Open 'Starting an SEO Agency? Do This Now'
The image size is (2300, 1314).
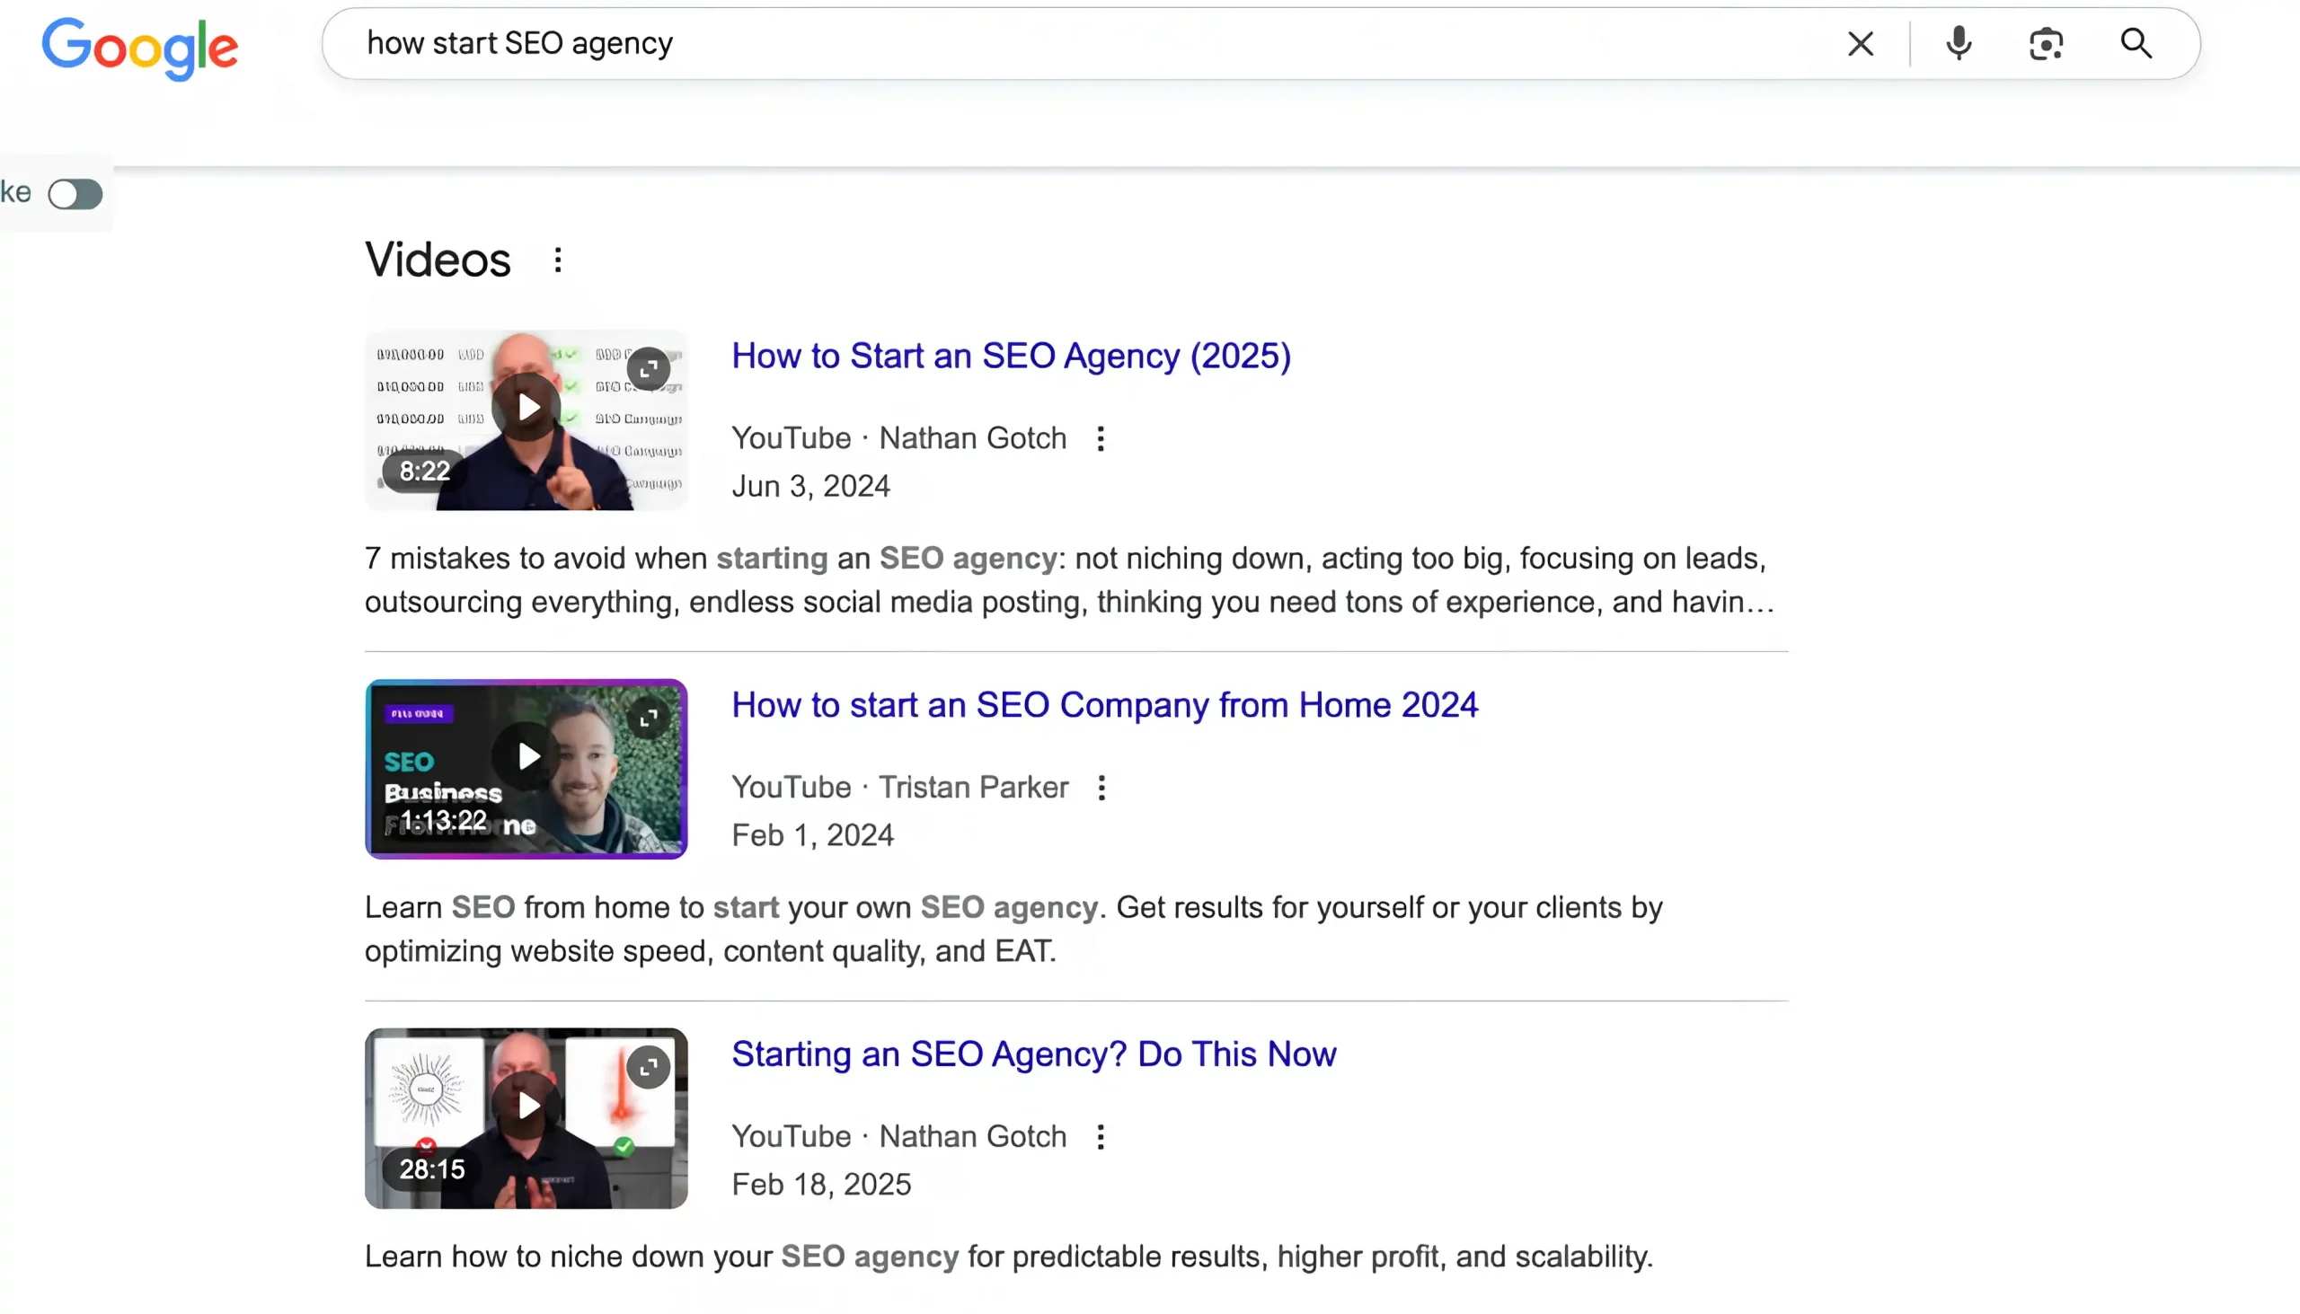tap(1032, 1054)
